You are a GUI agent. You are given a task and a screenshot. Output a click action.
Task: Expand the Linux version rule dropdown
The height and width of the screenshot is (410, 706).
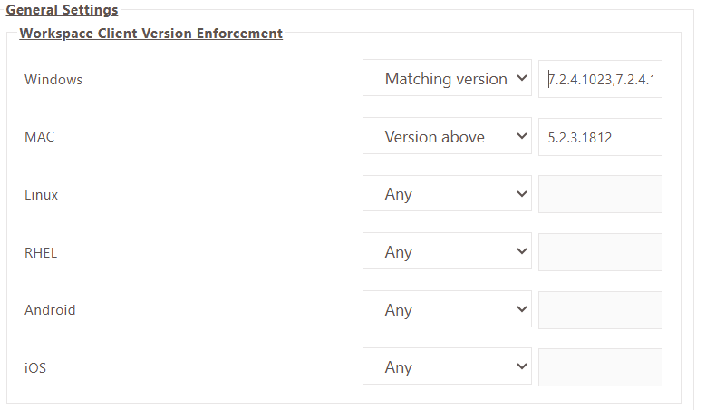[447, 194]
